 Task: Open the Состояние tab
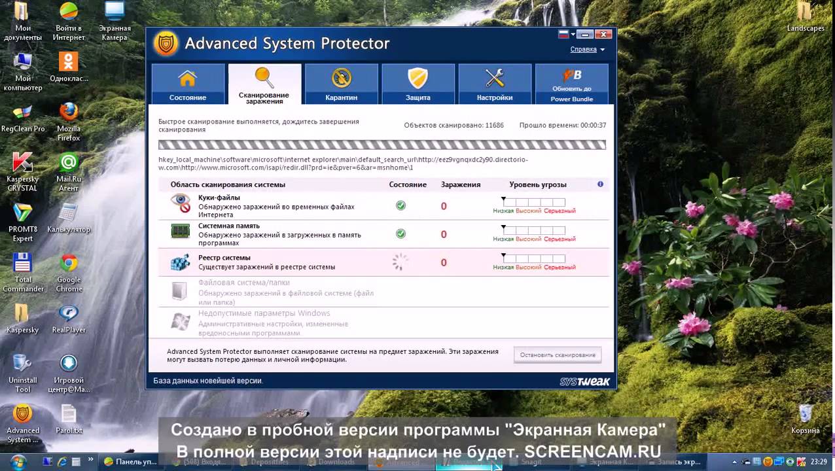188,84
